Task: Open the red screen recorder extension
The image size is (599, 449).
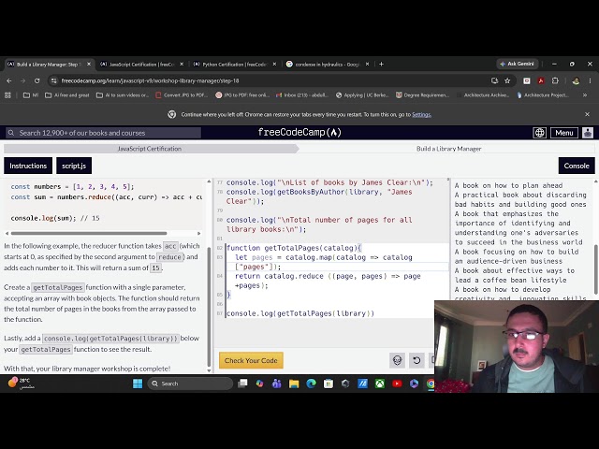Action: pyautogui.click(x=527, y=81)
